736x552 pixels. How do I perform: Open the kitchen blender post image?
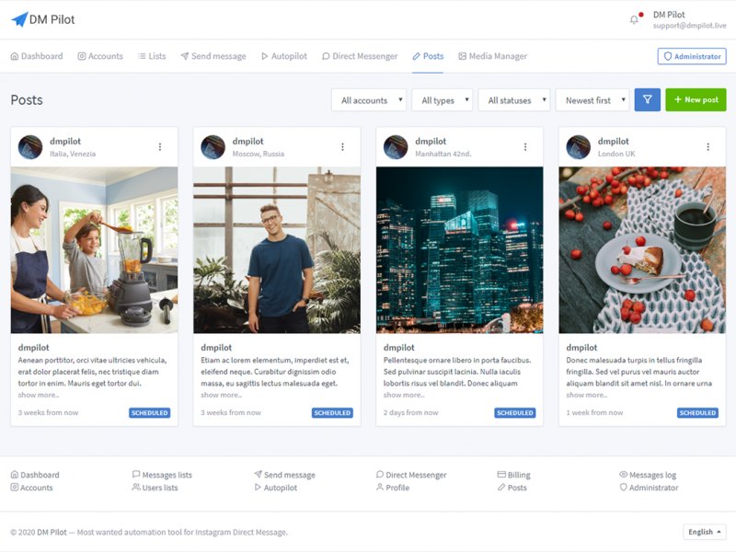click(95, 250)
